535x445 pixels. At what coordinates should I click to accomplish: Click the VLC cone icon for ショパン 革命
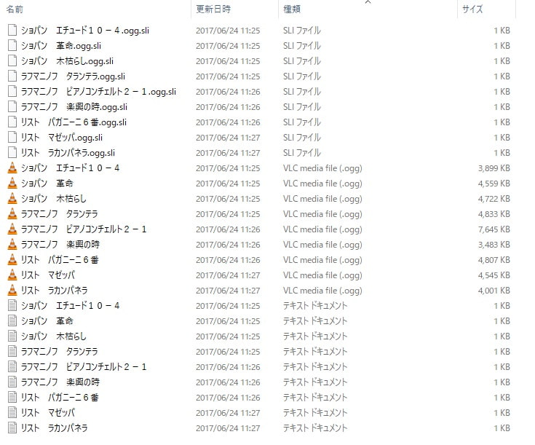click(12, 184)
